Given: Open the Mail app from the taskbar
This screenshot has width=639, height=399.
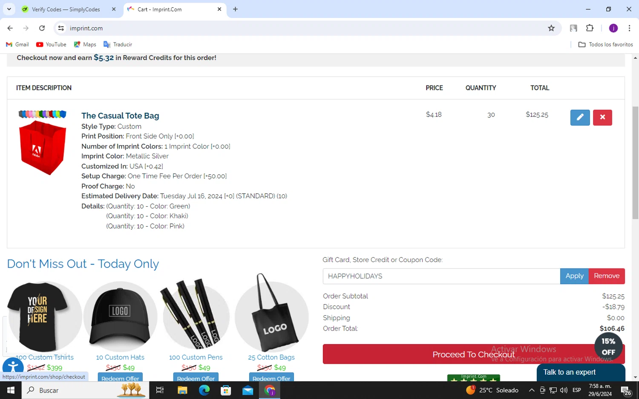Looking at the screenshot, I should (x=248, y=390).
